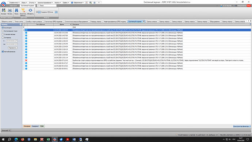
Task: Open the А. В. Паутов user dropdown
Action: point(232,5)
